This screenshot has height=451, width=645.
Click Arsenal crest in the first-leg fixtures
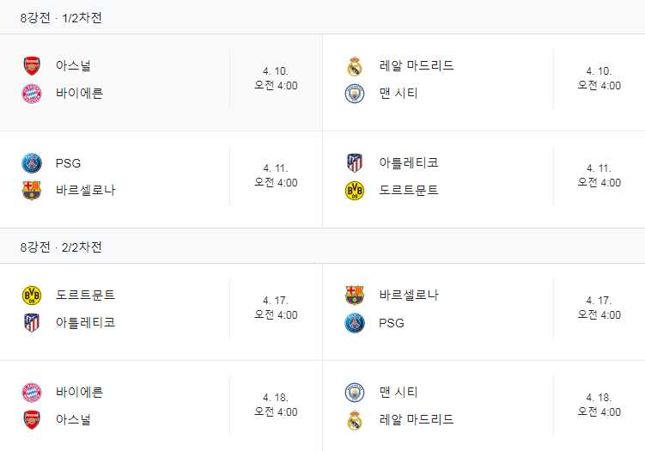[x=32, y=65]
